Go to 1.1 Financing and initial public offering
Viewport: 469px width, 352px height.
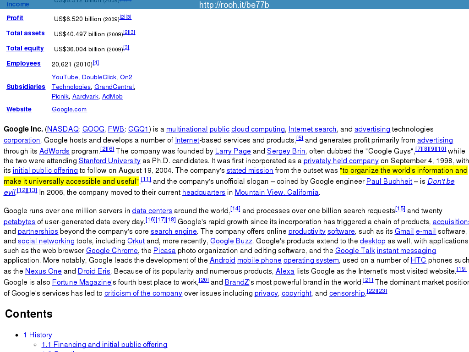pyautogui.click(x=104, y=345)
